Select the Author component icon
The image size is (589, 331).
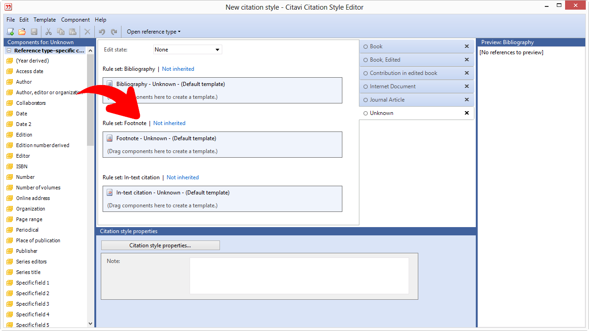[9, 82]
